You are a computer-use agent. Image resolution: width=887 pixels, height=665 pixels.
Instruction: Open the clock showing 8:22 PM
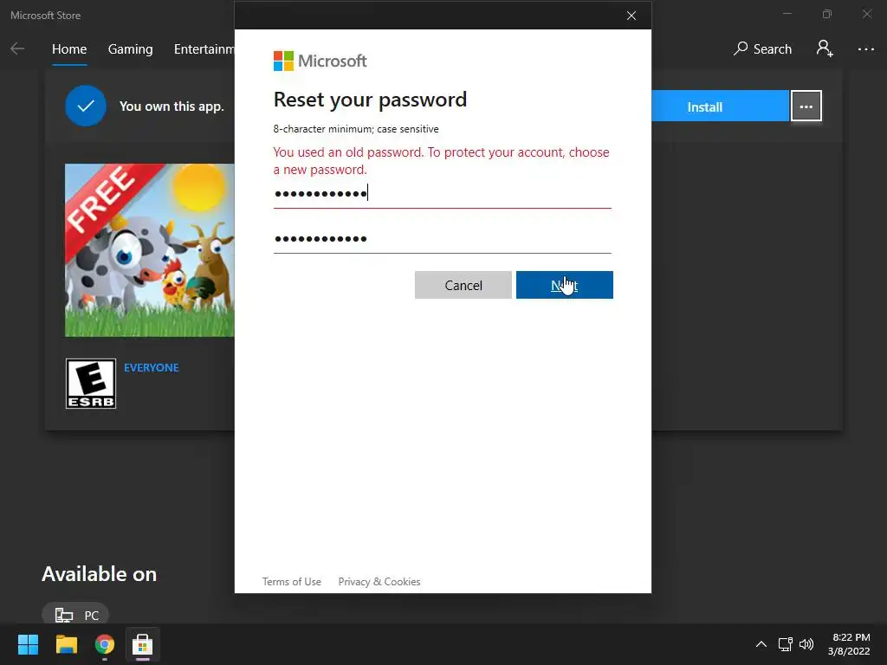tap(849, 644)
